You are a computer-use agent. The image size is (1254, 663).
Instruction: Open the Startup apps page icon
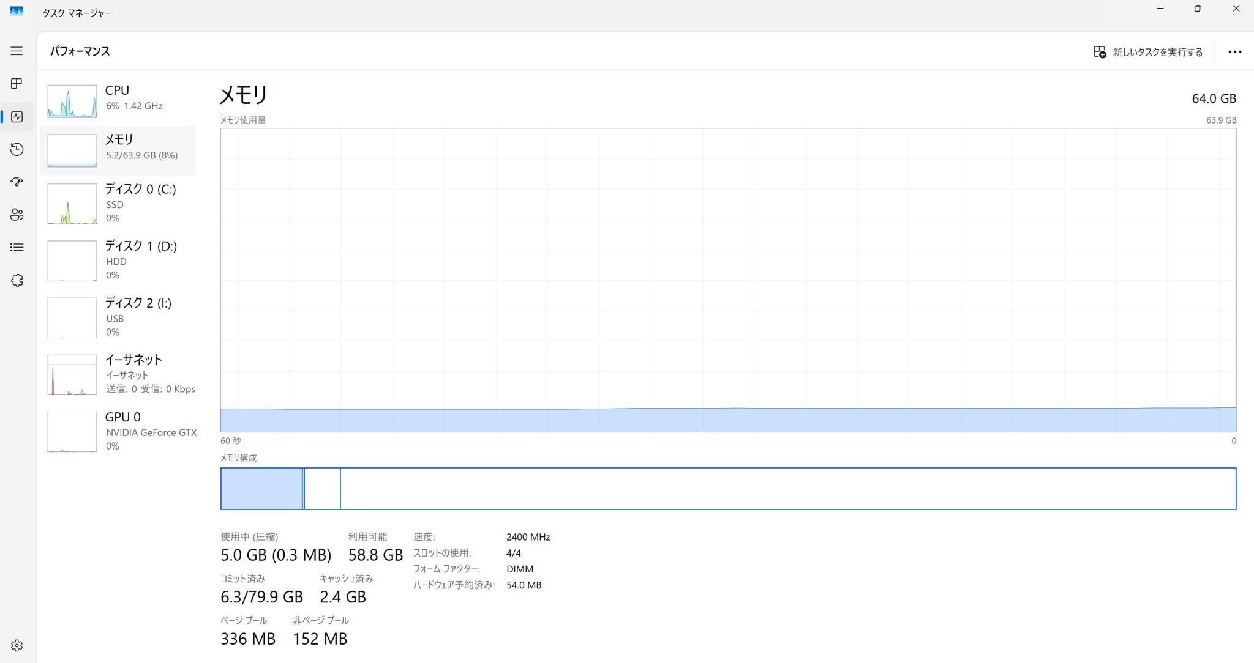[17, 182]
